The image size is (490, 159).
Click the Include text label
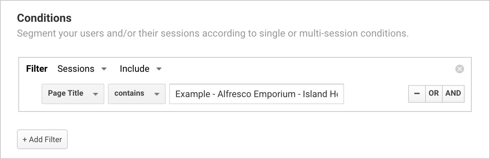pos(134,69)
